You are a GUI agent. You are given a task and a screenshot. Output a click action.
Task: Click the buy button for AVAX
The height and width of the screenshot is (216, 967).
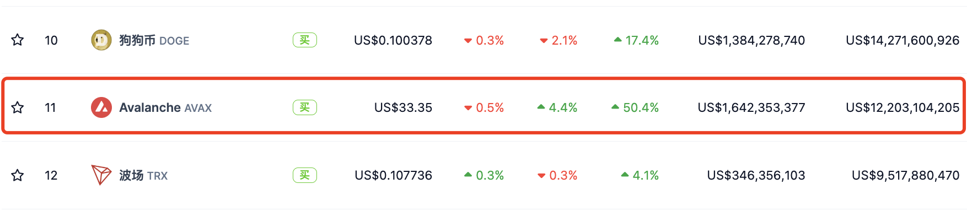pyautogui.click(x=305, y=107)
